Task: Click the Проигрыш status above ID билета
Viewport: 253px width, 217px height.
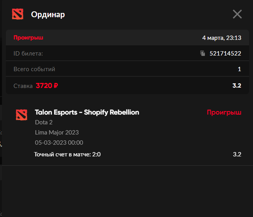Action: coord(28,38)
